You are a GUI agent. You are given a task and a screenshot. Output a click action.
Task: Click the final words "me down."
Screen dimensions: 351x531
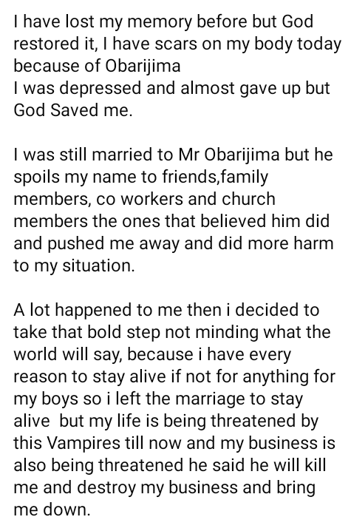coord(52,510)
